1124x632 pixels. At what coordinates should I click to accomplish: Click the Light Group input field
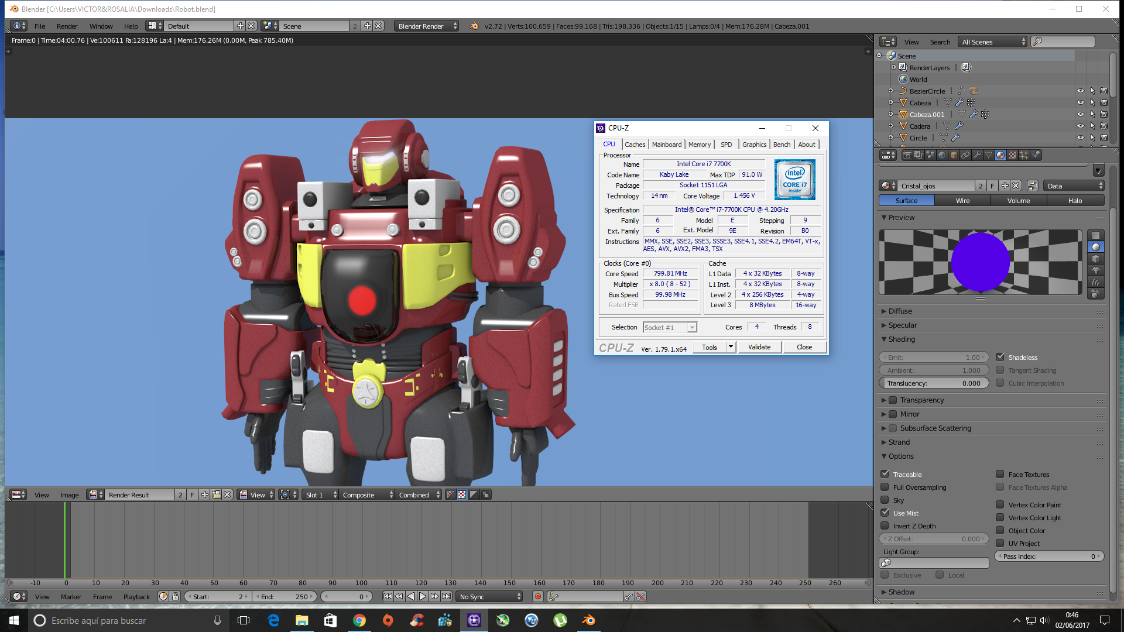pos(934,563)
